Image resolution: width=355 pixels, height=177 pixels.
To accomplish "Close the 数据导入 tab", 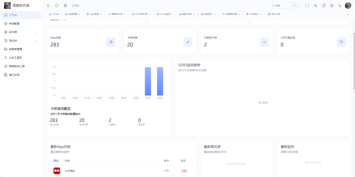I will 215,14.
